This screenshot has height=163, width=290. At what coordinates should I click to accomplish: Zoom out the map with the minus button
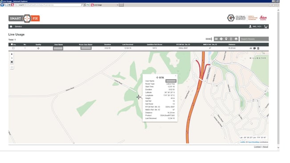12,58
